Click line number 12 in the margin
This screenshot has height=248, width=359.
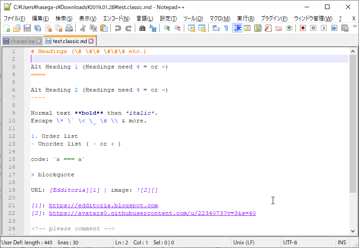click(12, 136)
